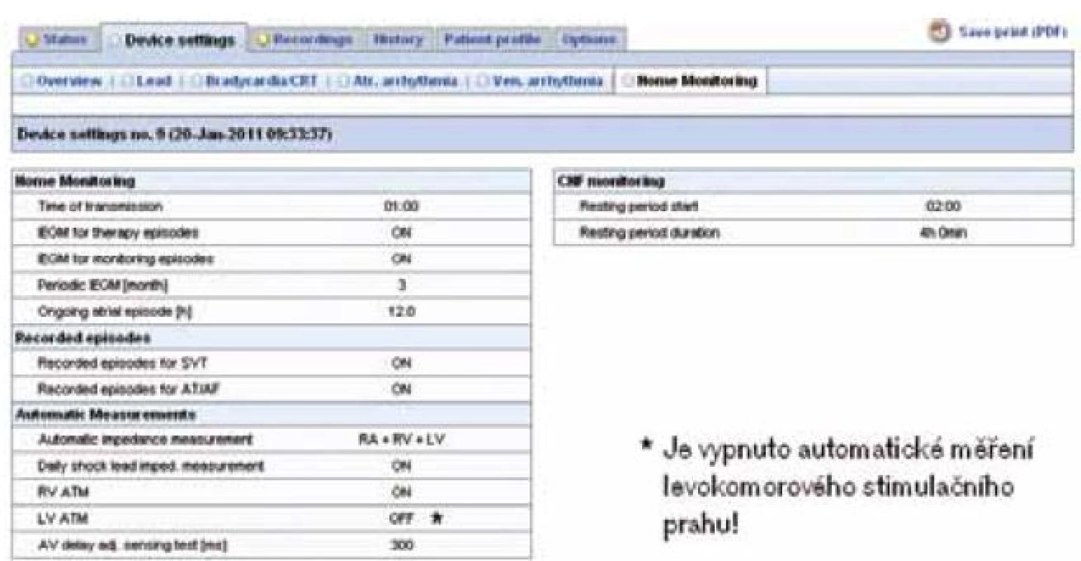Click the RV ATM row label

click(63, 492)
